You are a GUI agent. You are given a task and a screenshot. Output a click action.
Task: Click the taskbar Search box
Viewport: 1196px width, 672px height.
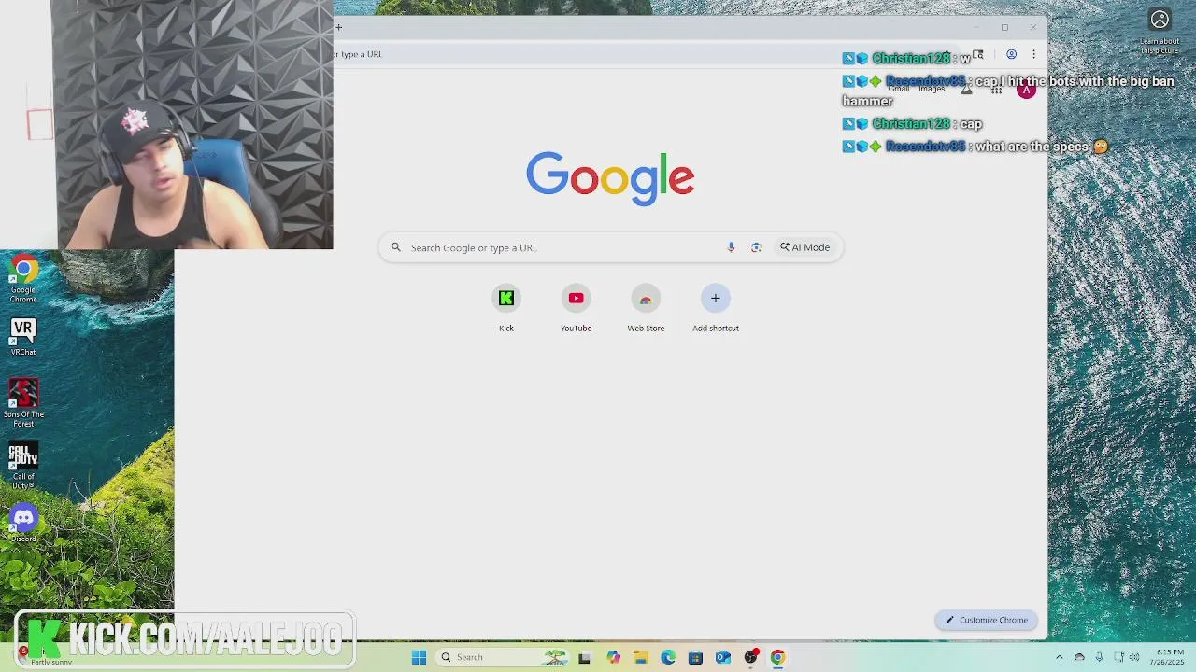point(505,657)
